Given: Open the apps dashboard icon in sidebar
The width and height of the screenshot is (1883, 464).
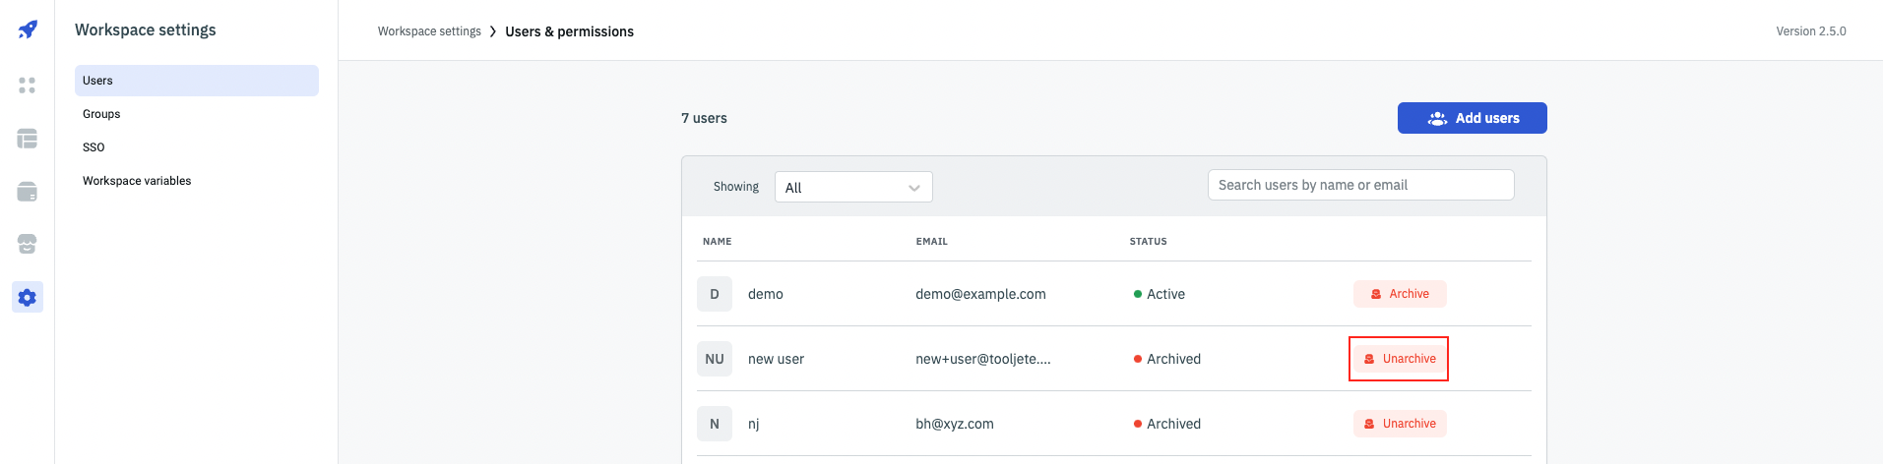Looking at the screenshot, I should 28,86.
